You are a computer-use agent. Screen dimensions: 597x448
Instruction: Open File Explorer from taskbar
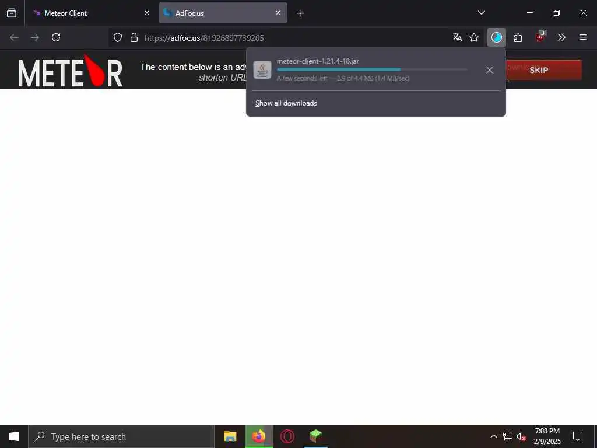pos(230,436)
